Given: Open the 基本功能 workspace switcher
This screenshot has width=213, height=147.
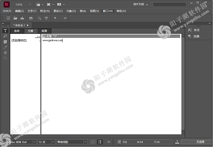Looking at the screenshot, I should click(x=140, y=4).
